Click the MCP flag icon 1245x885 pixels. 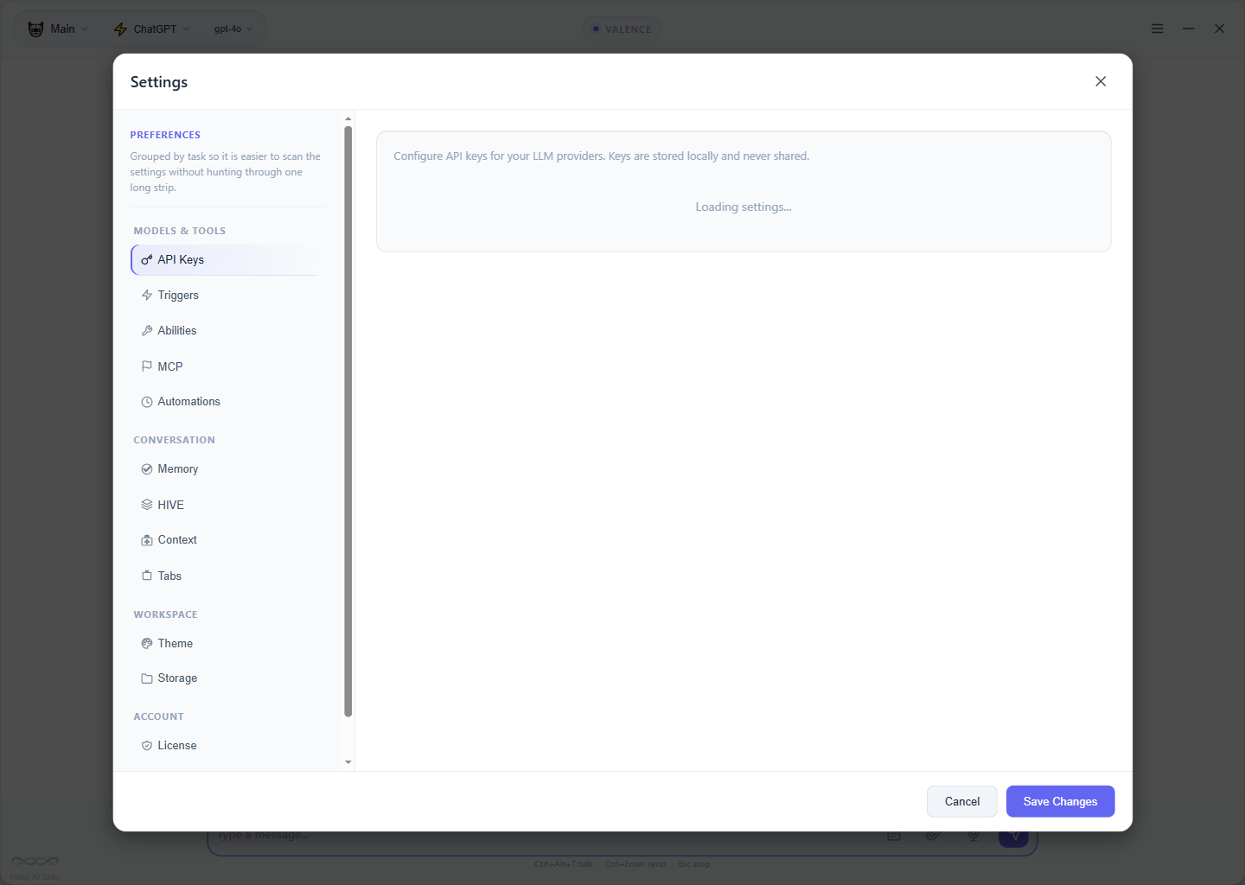(148, 366)
